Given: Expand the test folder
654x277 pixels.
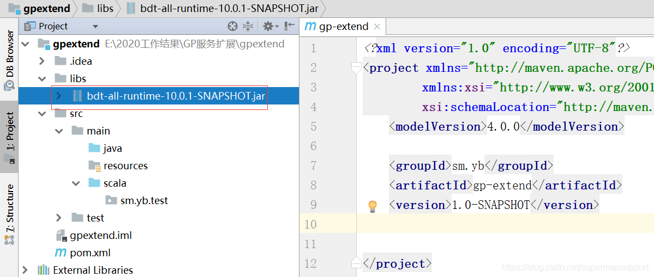Looking at the screenshot, I should [58, 218].
